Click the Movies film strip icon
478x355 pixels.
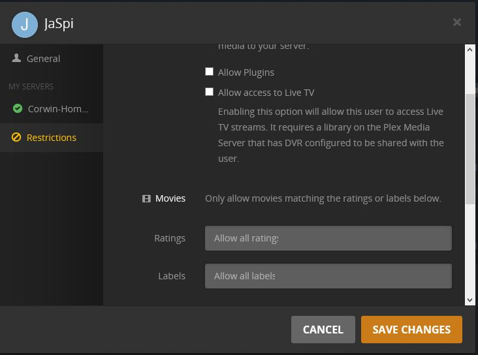pyautogui.click(x=146, y=198)
